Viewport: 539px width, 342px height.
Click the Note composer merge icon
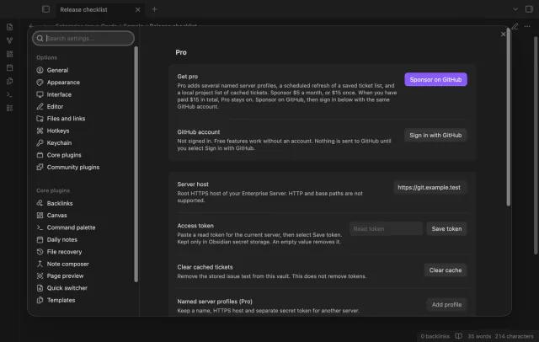(x=40, y=264)
